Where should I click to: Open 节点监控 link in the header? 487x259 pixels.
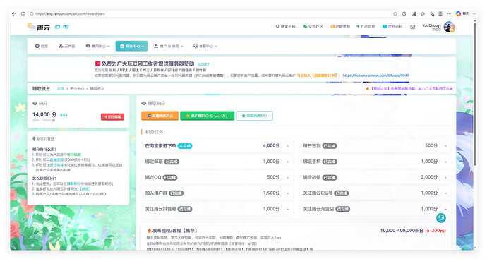[366, 27]
